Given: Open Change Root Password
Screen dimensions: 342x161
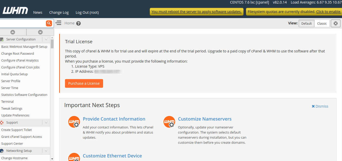Looking at the screenshot, I should [x=18, y=54].
